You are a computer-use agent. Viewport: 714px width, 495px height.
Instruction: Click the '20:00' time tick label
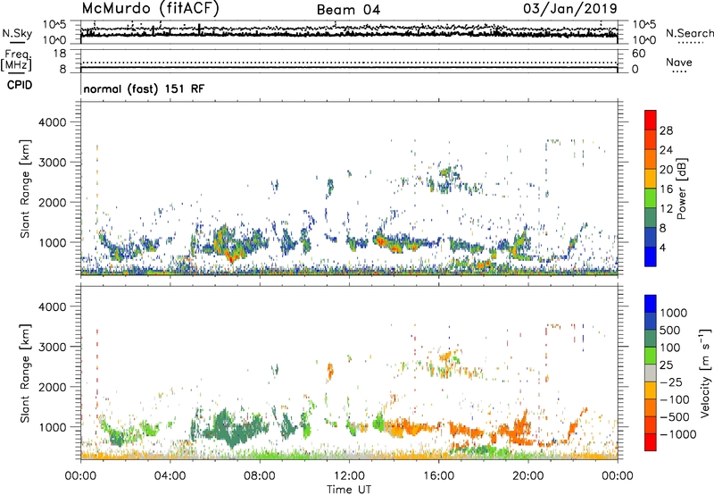528,476
